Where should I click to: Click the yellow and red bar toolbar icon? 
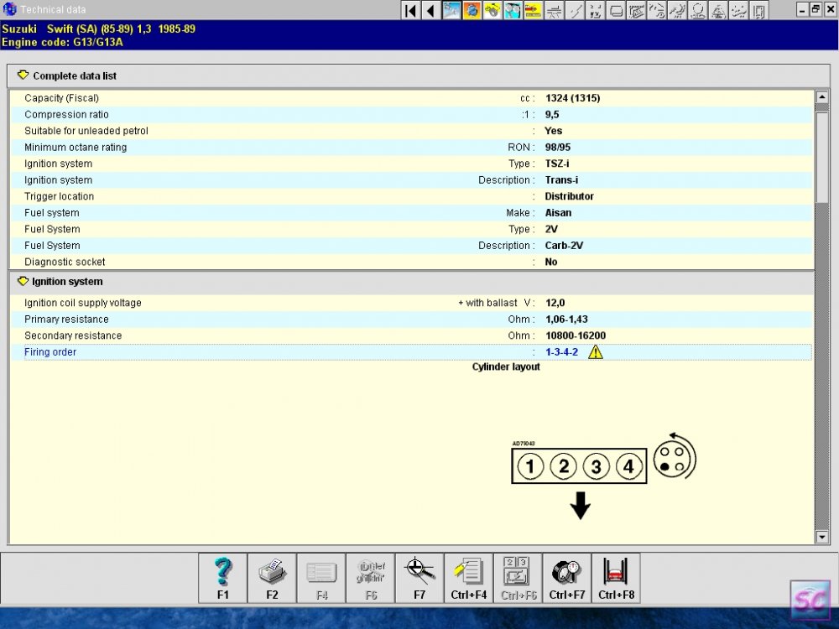coord(533,10)
